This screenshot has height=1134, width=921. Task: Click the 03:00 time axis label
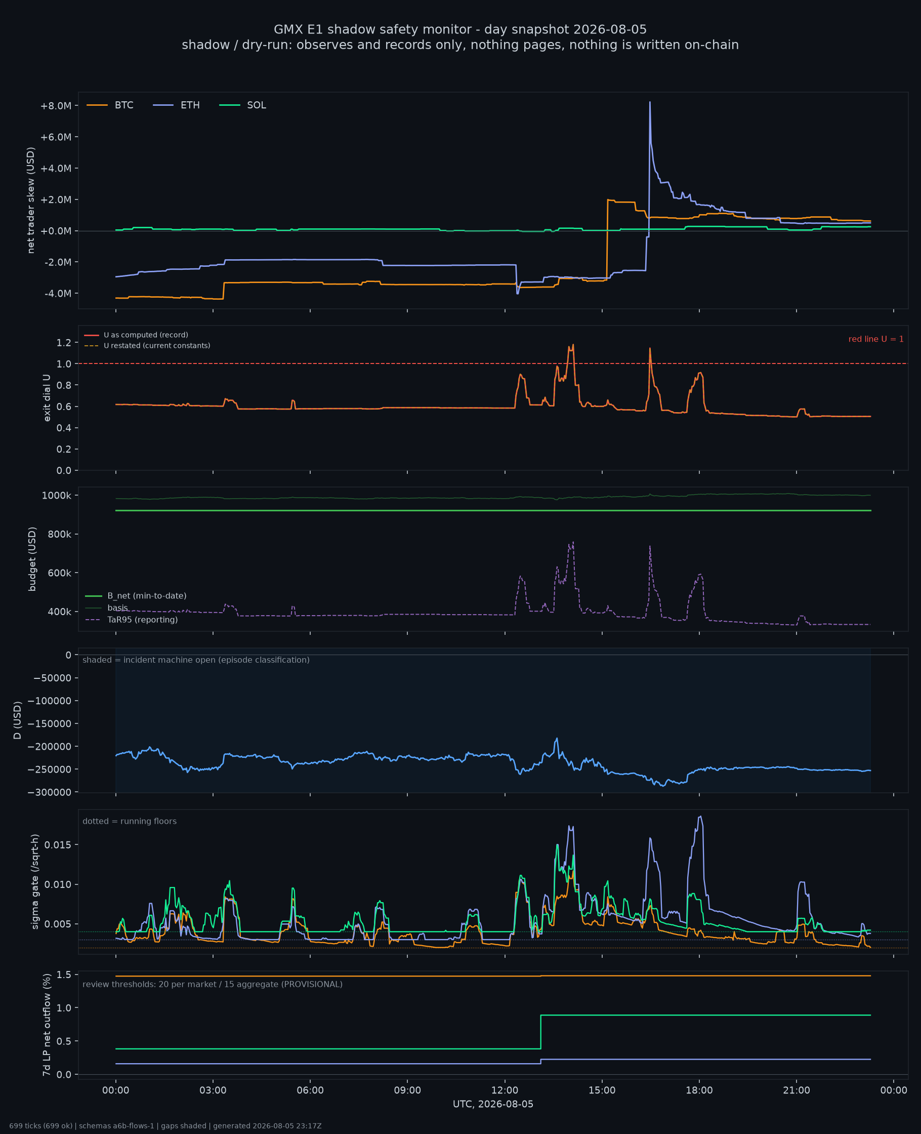pyautogui.click(x=213, y=1090)
